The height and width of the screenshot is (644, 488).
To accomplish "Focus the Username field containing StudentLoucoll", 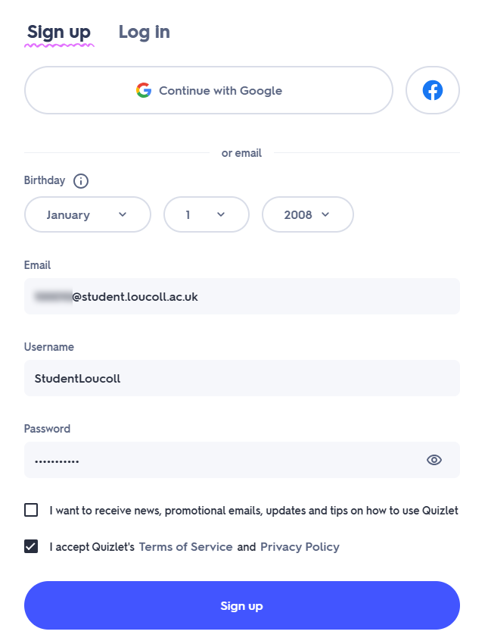I will pyautogui.click(x=242, y=378).
